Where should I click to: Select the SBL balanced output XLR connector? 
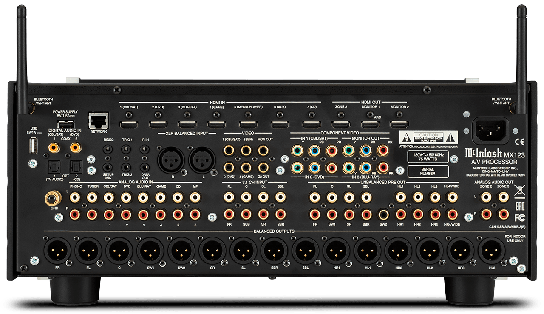[306, 251]
